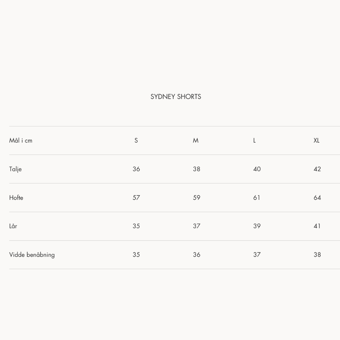
Task: Select the XL size column header
Action: coord(317,140)
